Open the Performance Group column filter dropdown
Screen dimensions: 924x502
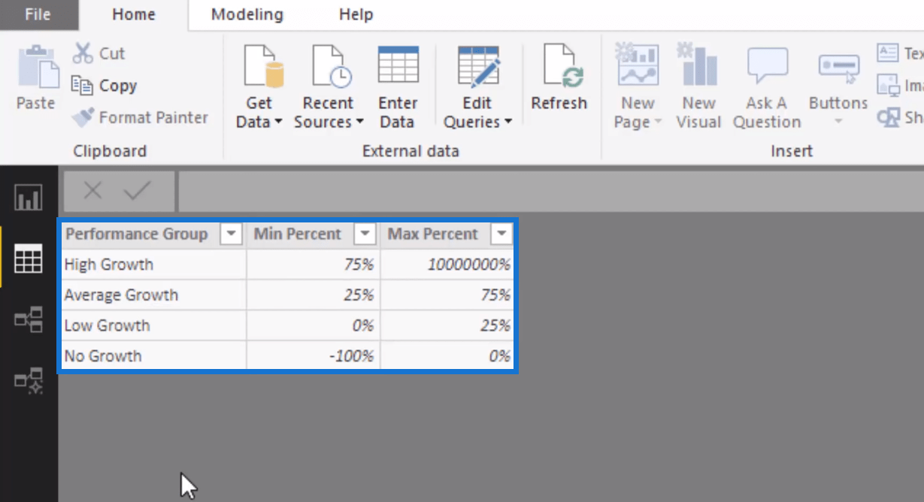tap(232, 234)
